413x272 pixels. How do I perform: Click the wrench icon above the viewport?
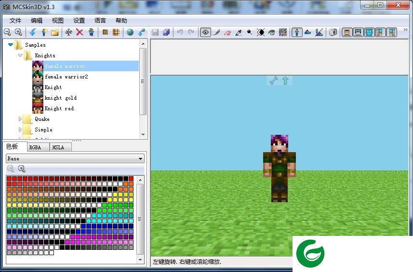point(274,80)
